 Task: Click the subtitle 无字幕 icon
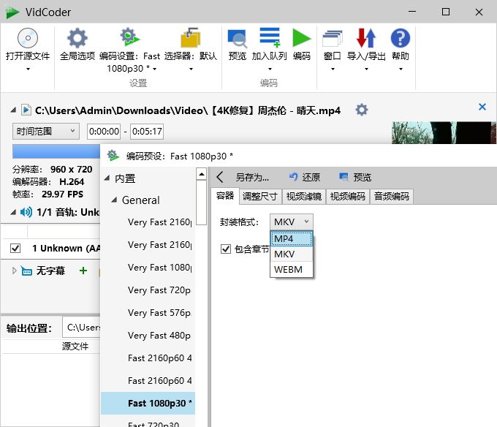tap(26, 271)
